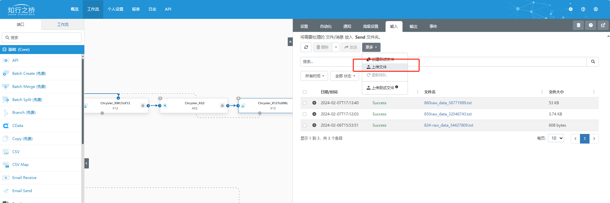The image size is (610, 203).
Task: Choose 上传文件 from the menu
Action: pyautogui.click(x=379, y=67)
